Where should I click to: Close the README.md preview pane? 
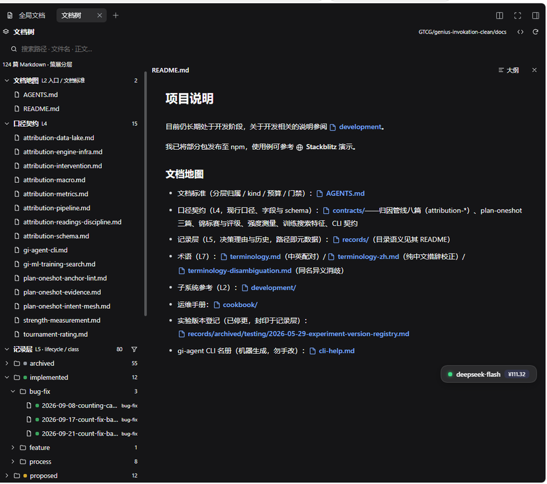(x=534, y=70)
